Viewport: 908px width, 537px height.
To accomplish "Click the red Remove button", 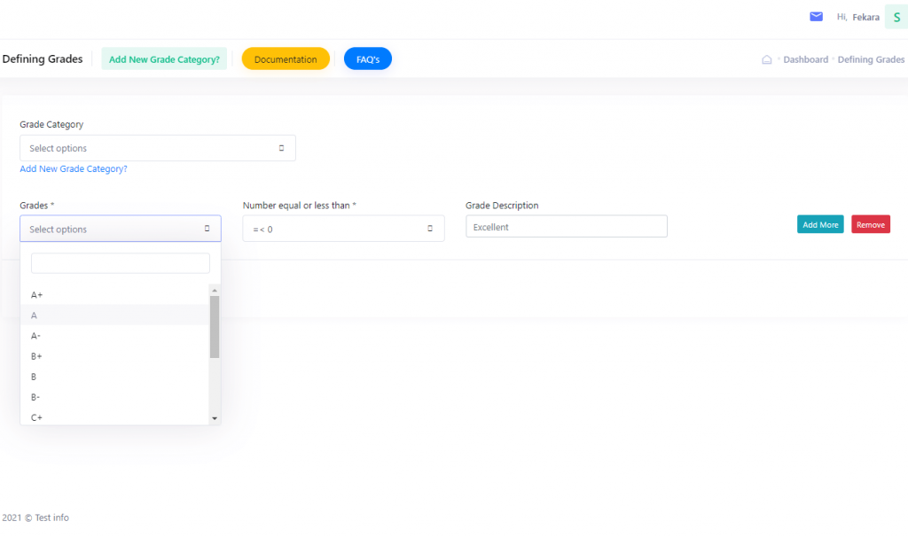I will click(x=870, y=225).
